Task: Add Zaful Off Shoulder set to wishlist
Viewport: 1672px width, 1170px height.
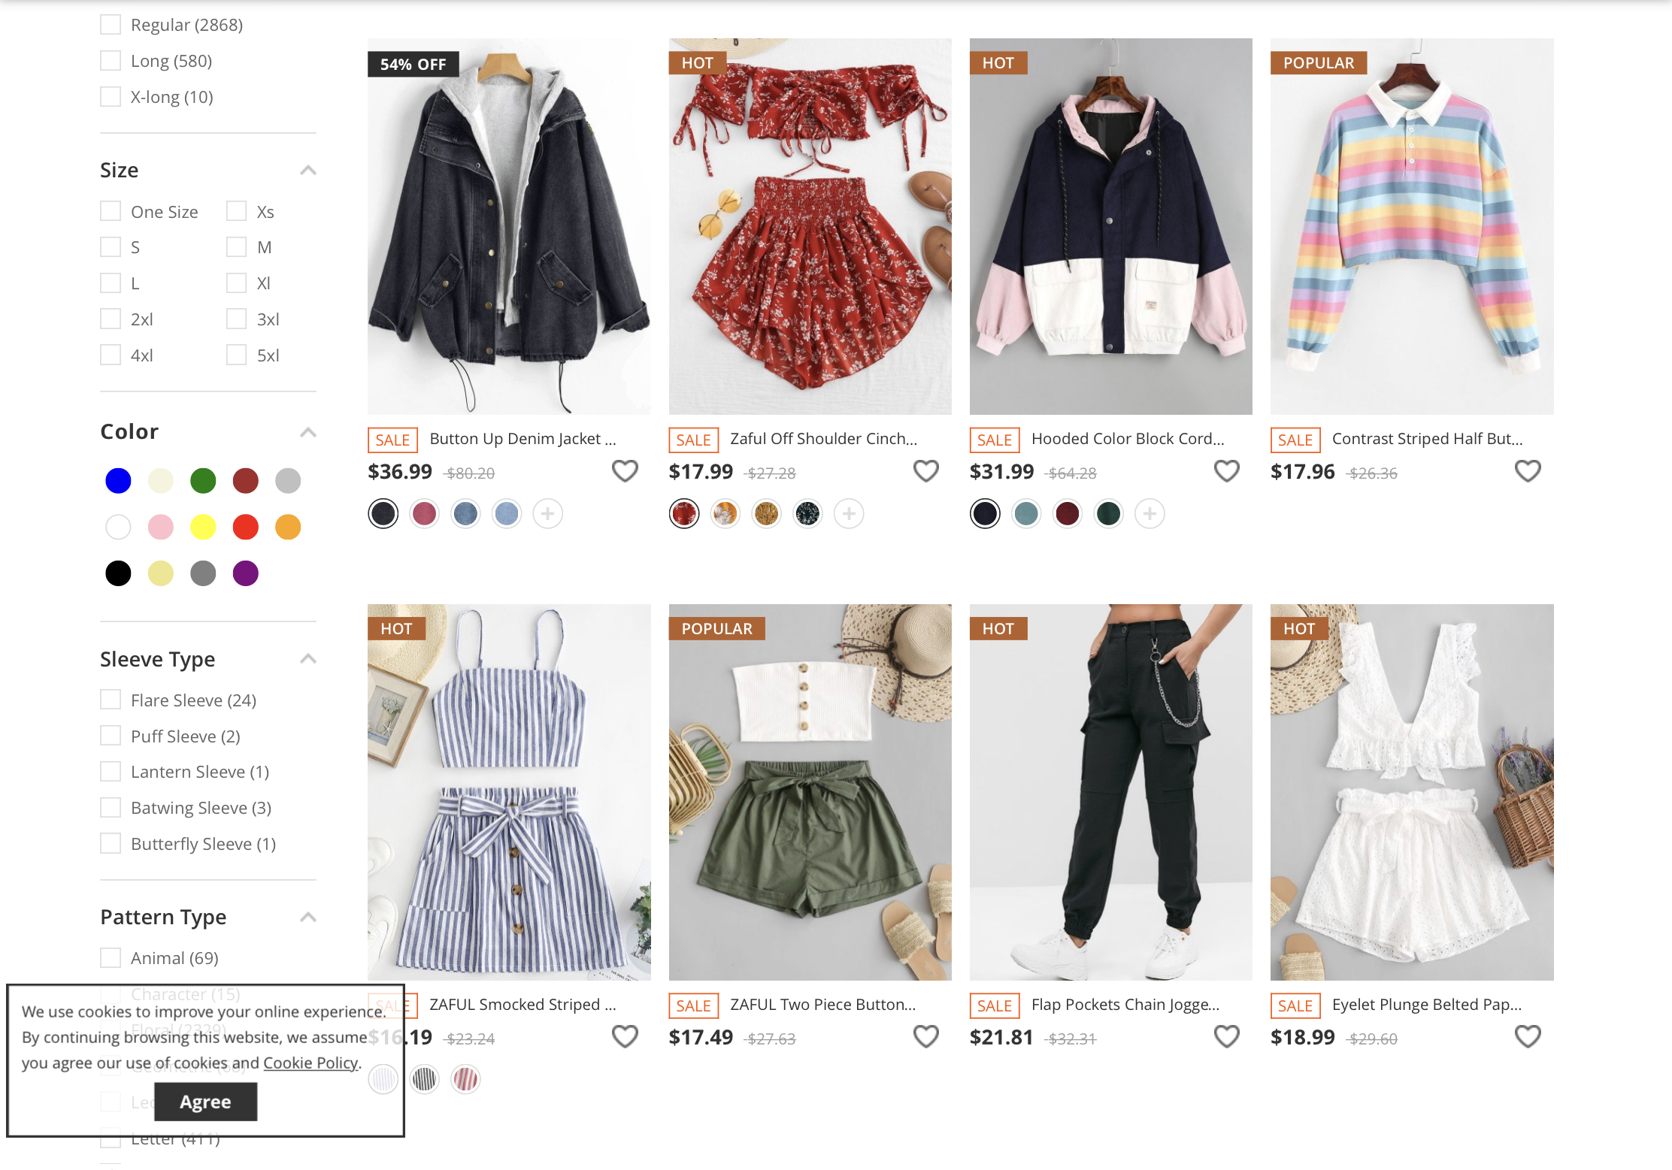Action: point(925,471)
